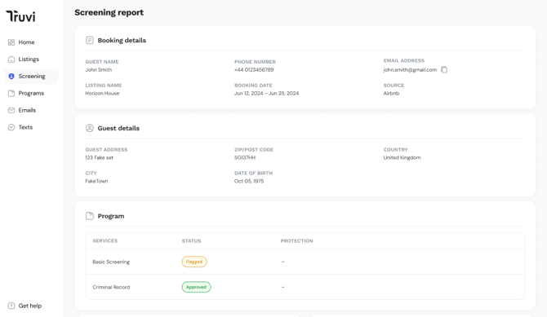
Task: Click the Emails envelope icon
Action: [x=11, y=110]
